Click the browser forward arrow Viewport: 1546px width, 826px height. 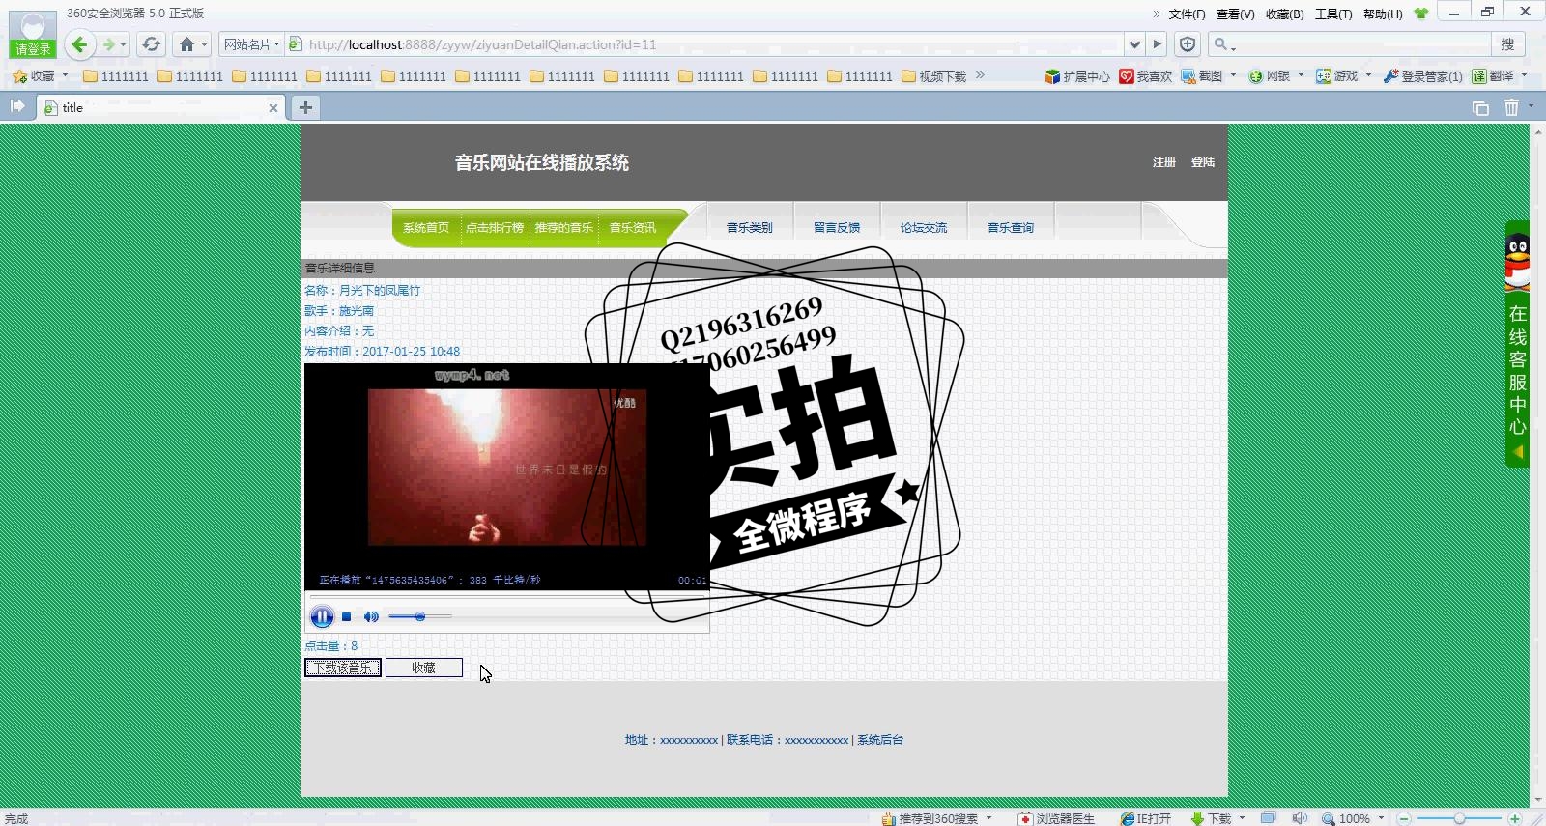(x=109, y=44)
